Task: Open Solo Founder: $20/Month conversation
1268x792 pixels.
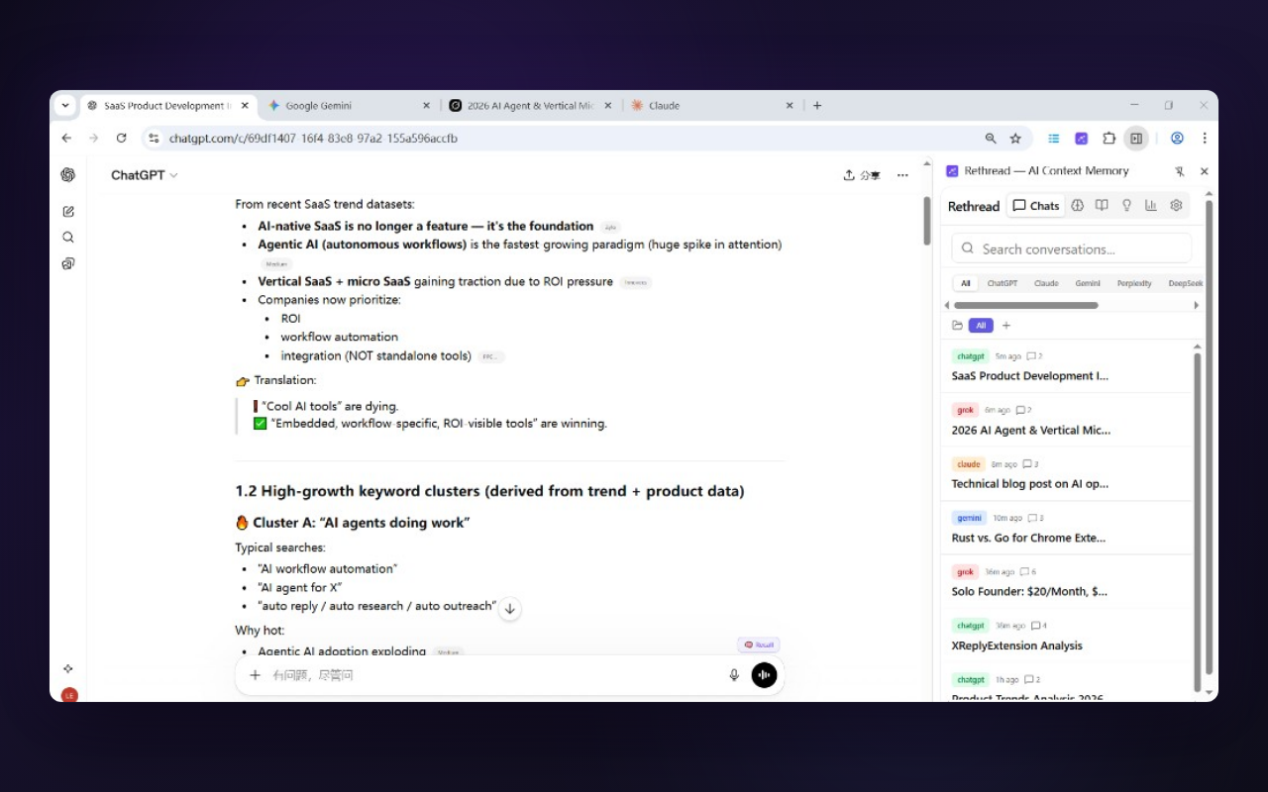Action: [x=1065, y=581]
